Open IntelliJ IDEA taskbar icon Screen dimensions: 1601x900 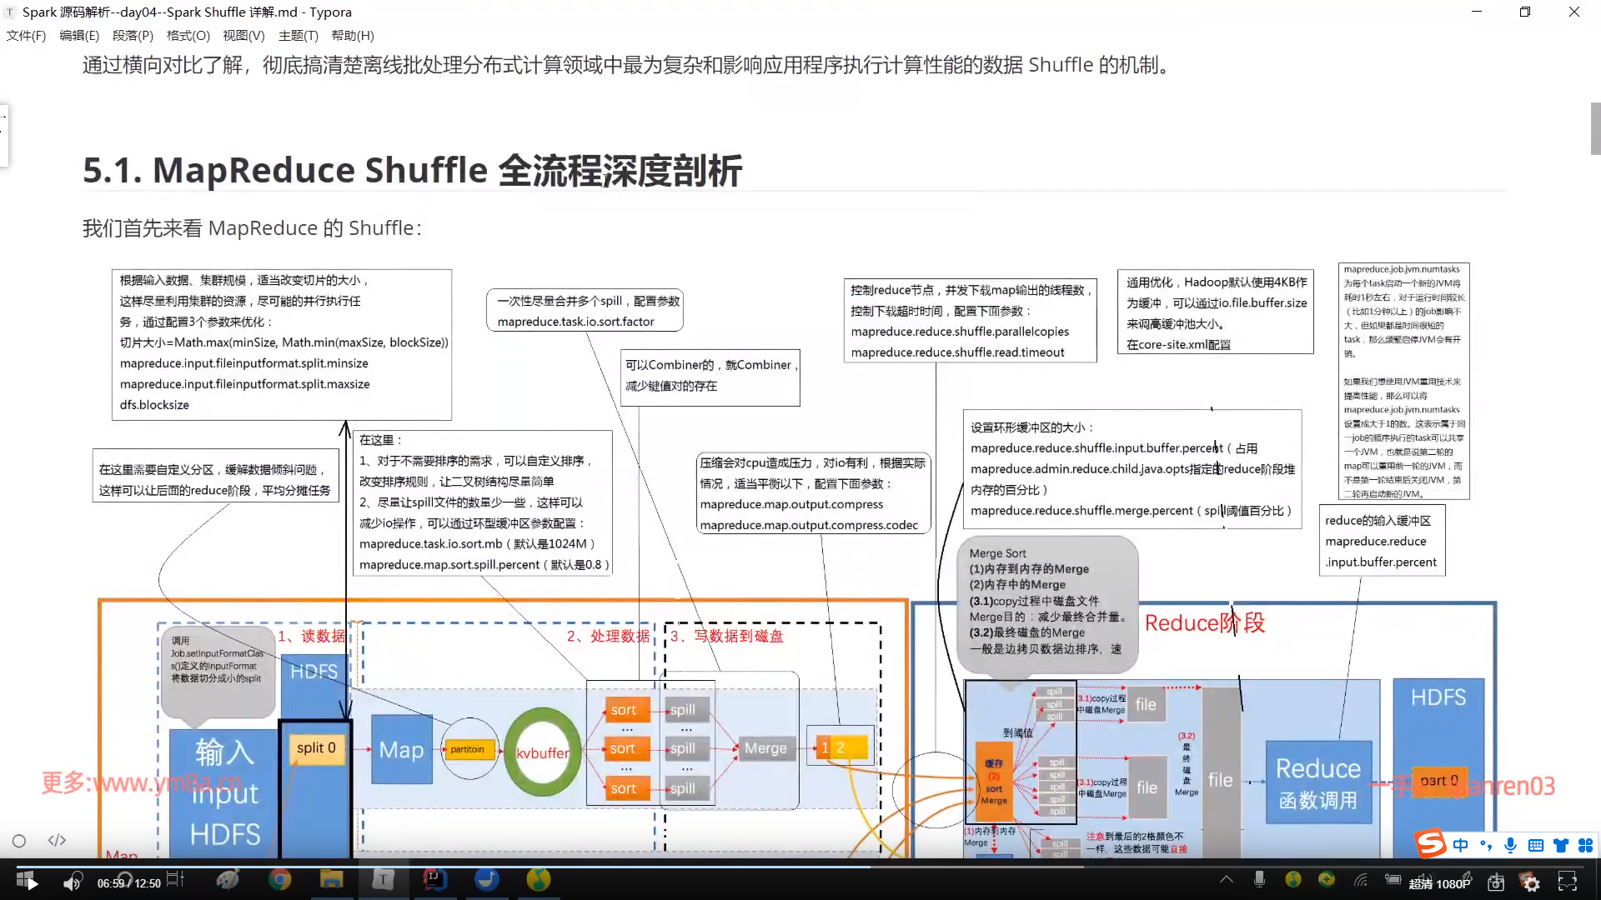coord(434,880)
